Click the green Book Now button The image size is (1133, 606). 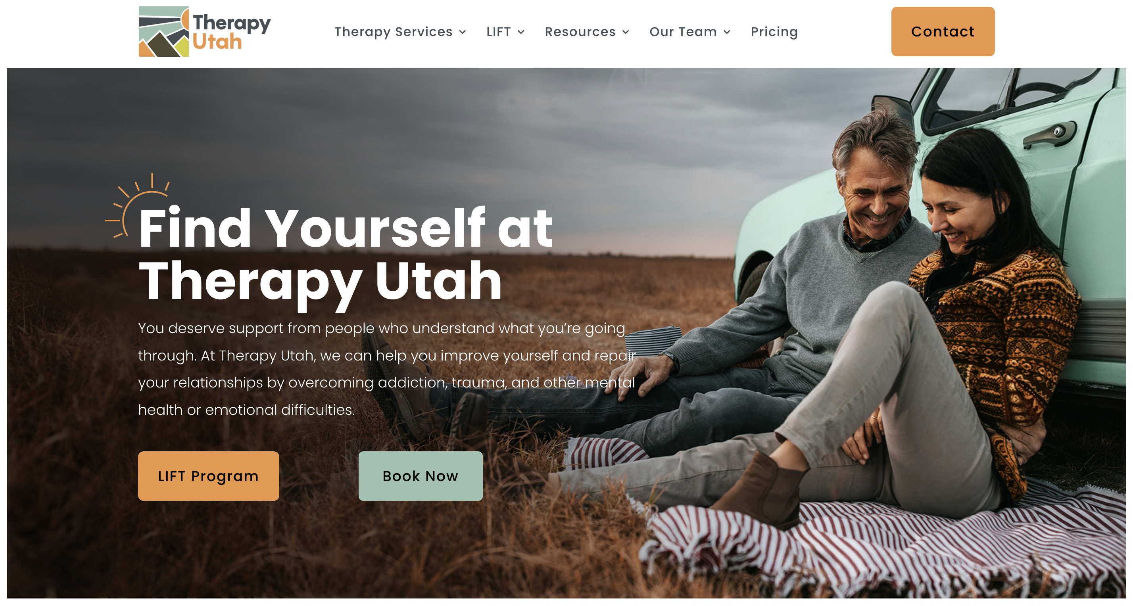coord(421,476)
